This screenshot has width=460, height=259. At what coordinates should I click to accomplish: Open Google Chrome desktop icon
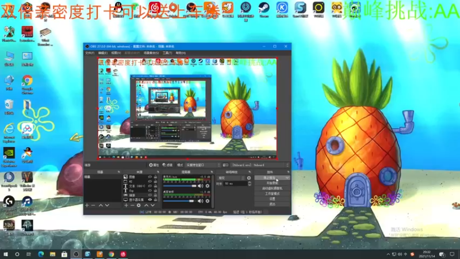(x=27, y=84)
